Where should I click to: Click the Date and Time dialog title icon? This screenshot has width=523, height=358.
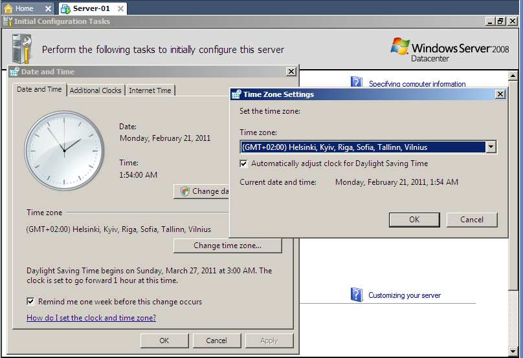click(x=14, y=72)
